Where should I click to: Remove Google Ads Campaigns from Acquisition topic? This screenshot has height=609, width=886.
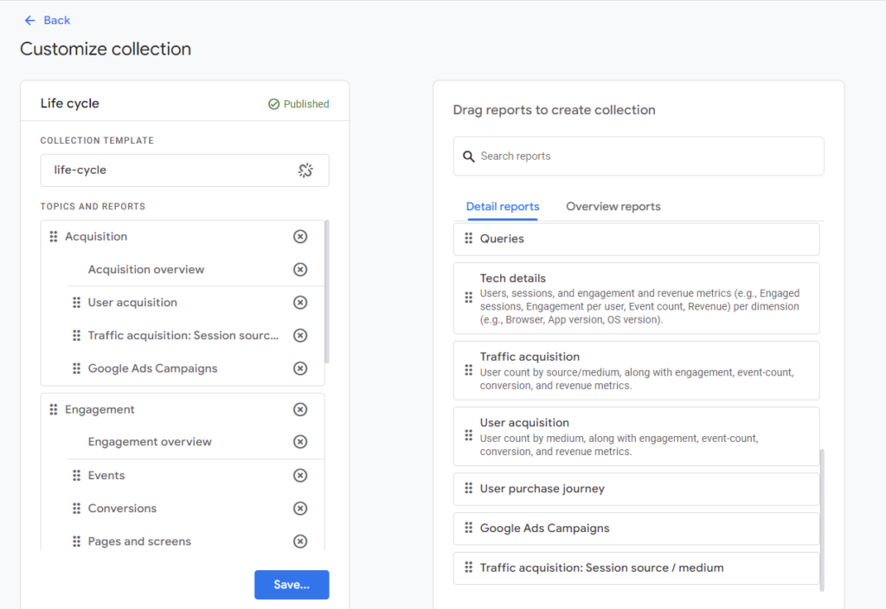tap(300, 369)
